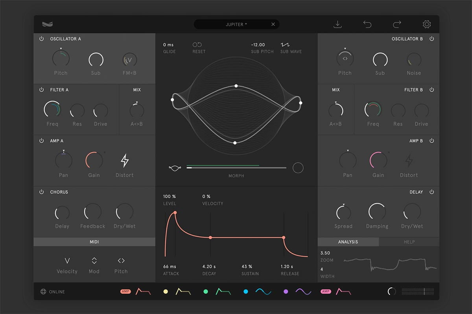Click the Oscillator B Noise knob
This screenshot has height=314, width=472.
point(414,60)
